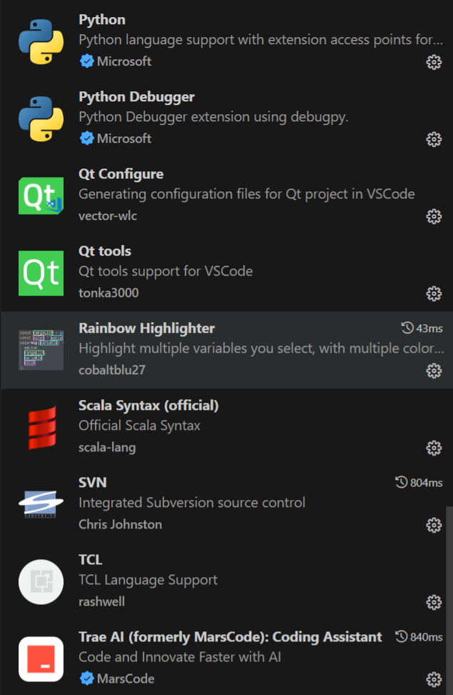Select Rainbow Highlighter title
Image resolution: width=453 pixels, height=695 pixels.
pos(146,329)
